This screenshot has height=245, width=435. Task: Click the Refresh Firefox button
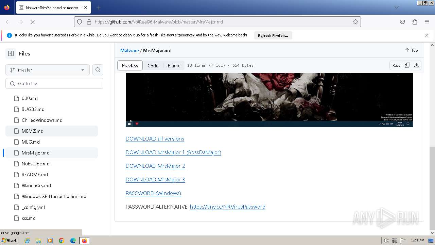pos(273,35)
